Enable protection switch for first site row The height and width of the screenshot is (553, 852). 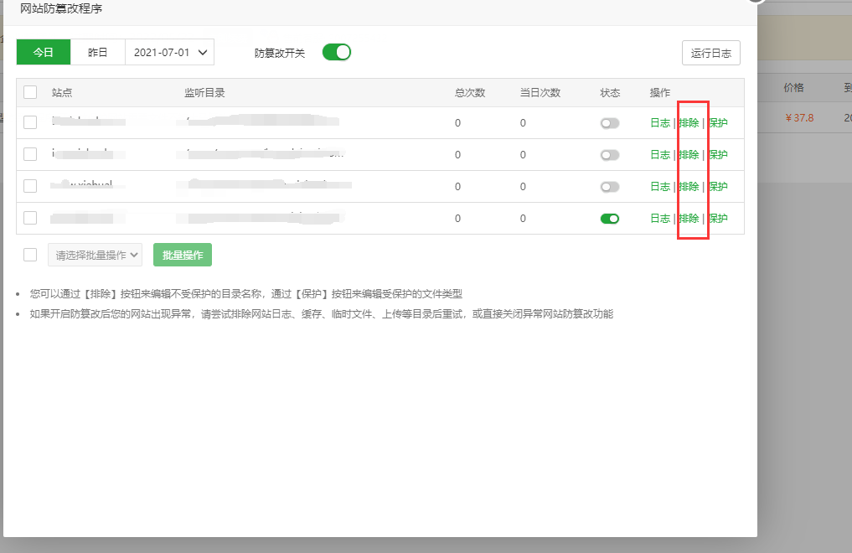click(610, 123)
